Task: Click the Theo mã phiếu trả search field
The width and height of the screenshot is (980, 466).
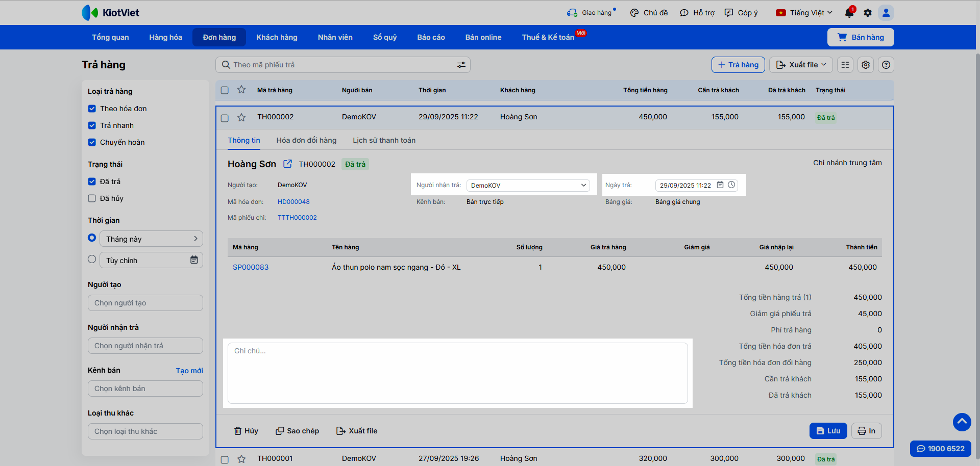Action: point(343,65)
